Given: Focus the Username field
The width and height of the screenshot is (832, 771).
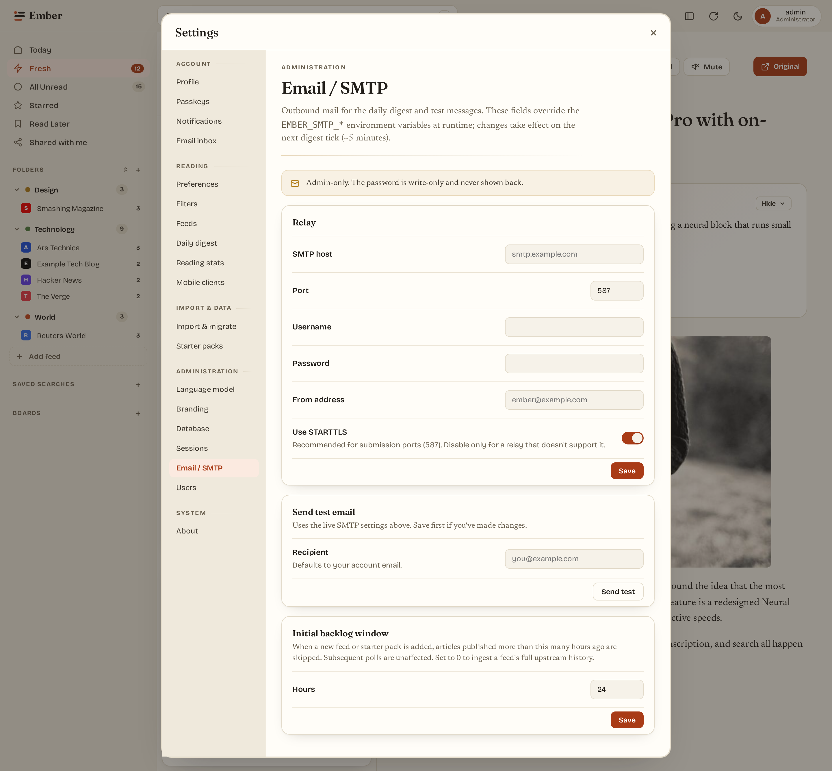Looking at the screenshot, I should [574, 327].
